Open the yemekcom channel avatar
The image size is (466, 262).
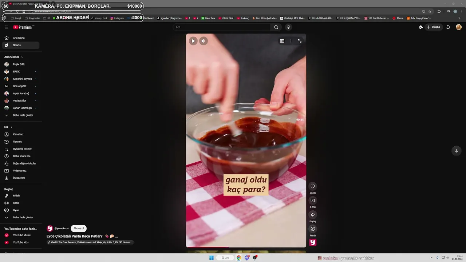pos(50,229)
